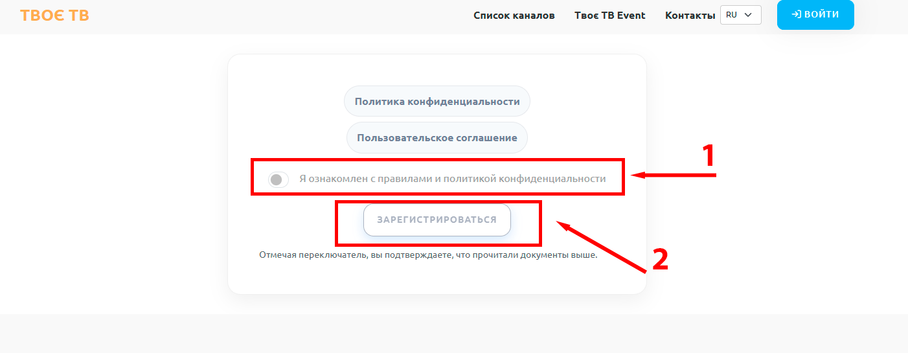Screen dimensions: 908x353
Task: Click the gray knob of the toggle
Action: coord(276,179)
